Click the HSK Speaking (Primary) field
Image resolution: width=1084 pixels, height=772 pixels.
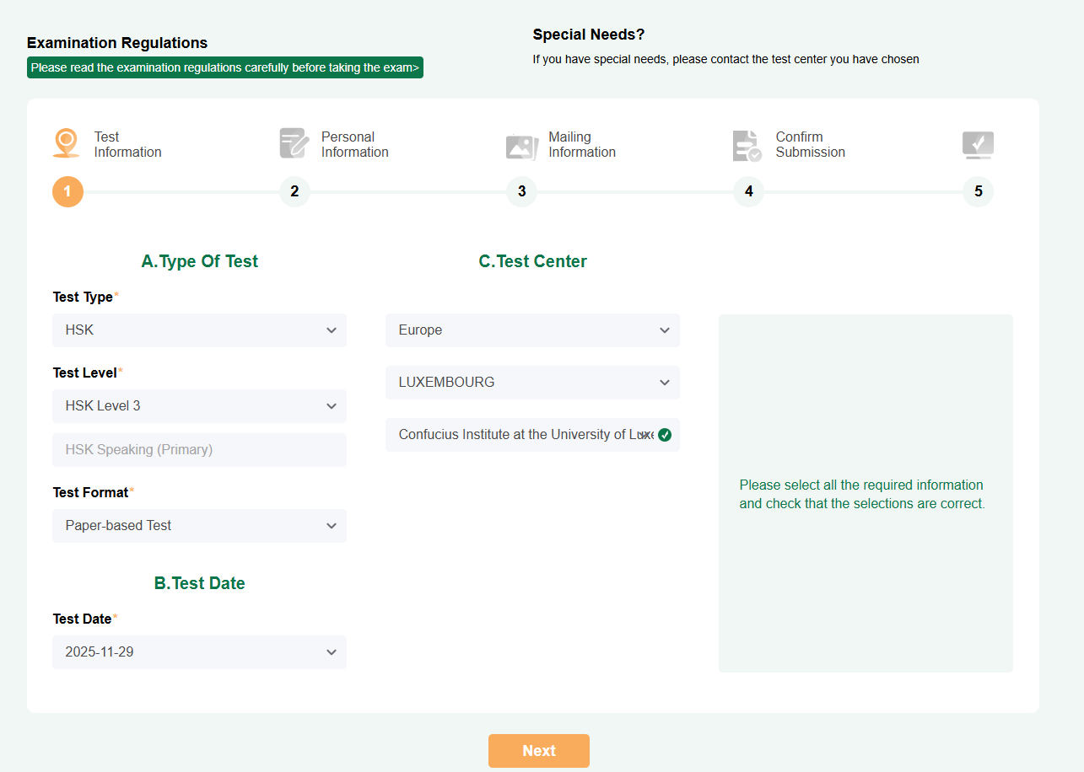[199, 450]
